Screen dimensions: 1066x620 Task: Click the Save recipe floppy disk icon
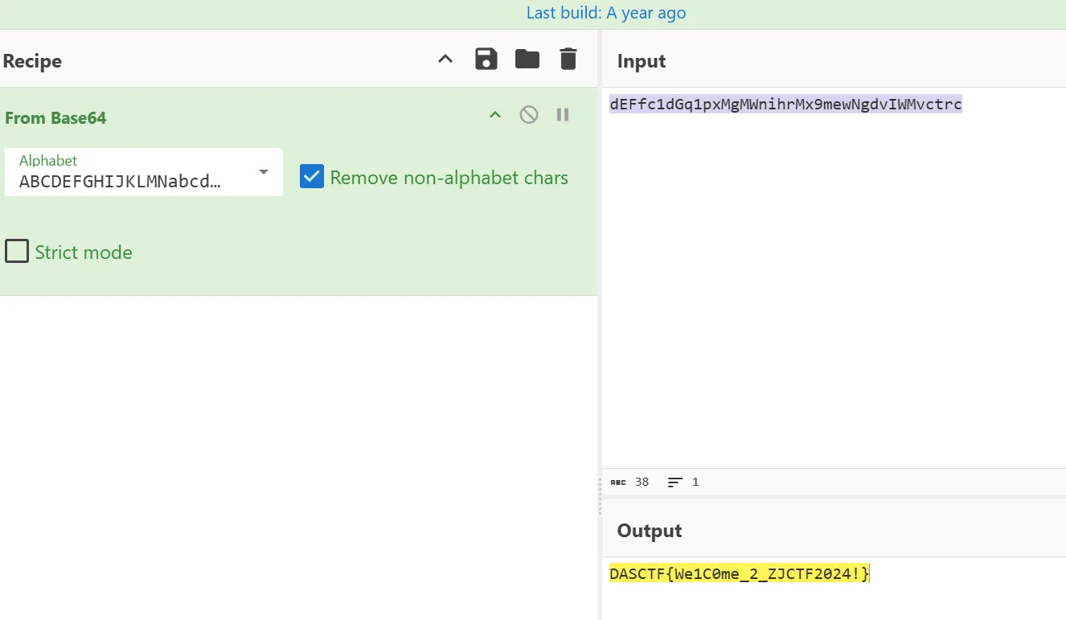486,59
